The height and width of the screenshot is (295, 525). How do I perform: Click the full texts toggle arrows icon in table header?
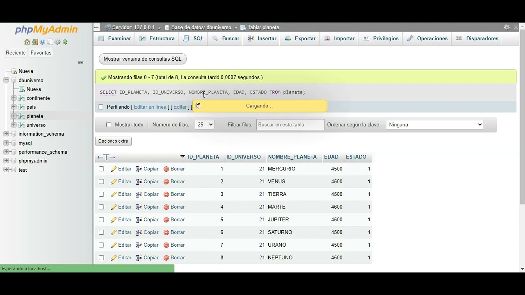click(106, 157)
